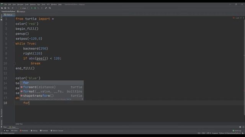Open the VCS menu

click(48, 5)
